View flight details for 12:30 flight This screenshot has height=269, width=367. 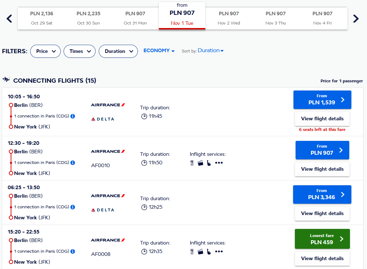[322, 169]
